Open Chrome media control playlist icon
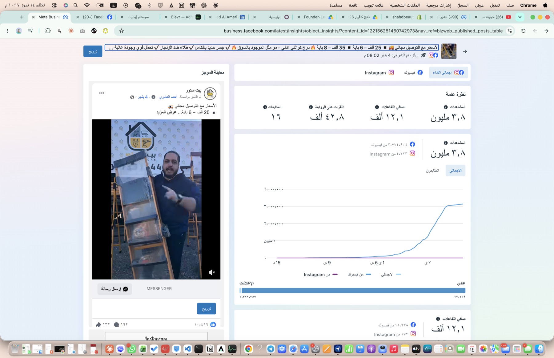 (30, 31)
